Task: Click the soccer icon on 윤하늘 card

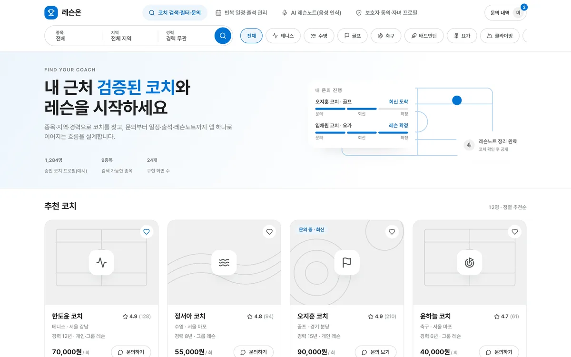Action: 470,262
